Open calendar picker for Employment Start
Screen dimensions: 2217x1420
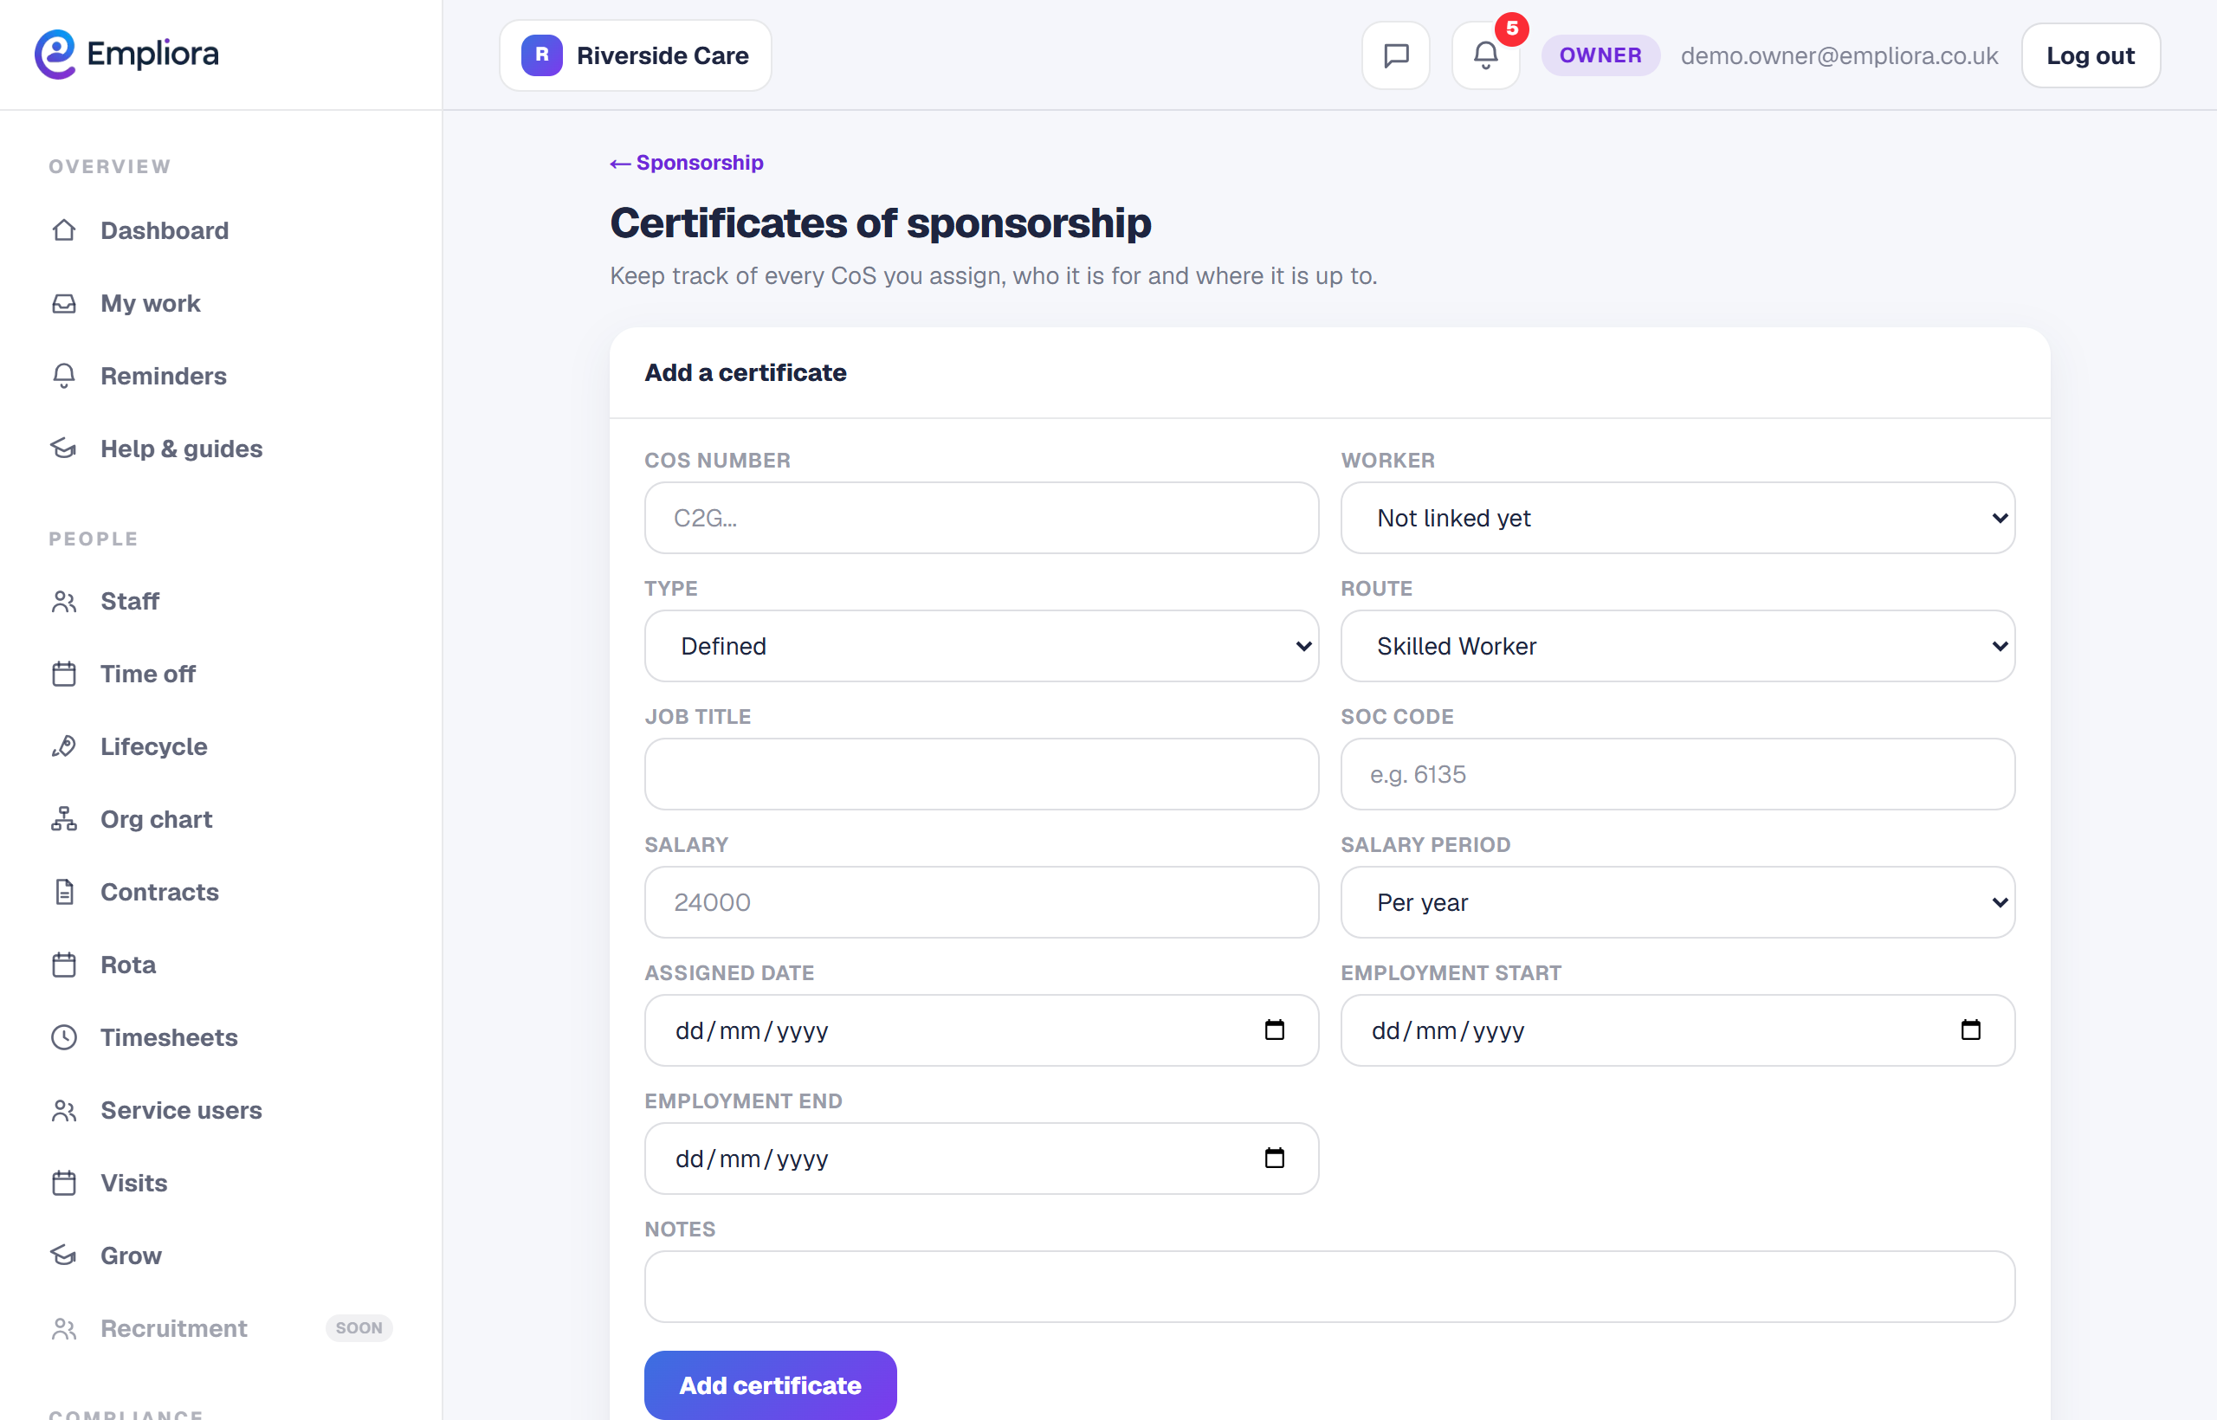[x=1970, y=1030]
